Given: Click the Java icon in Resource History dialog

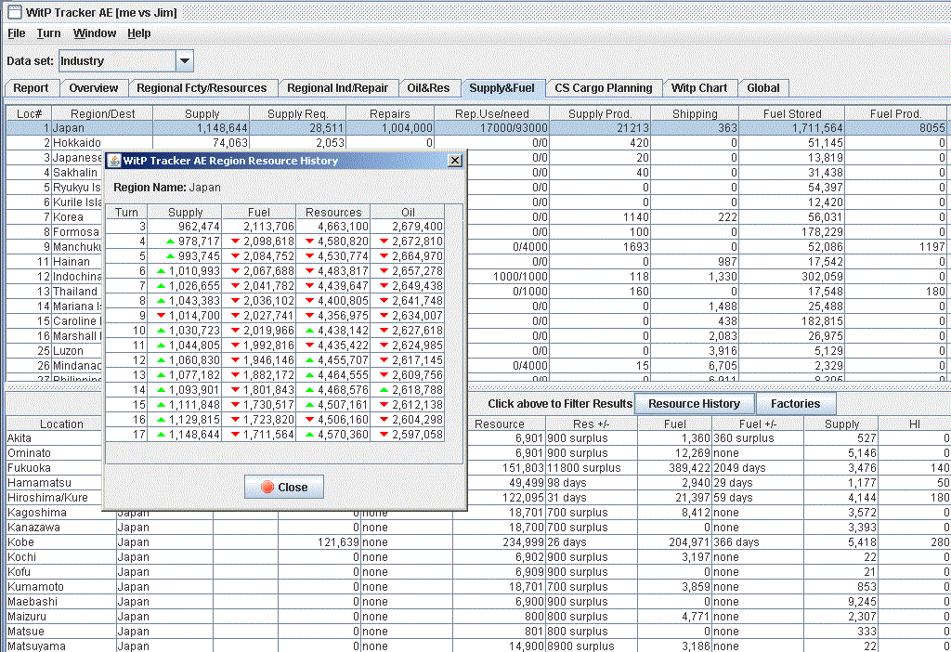Looking at the screenshot, I should [114, 161].
